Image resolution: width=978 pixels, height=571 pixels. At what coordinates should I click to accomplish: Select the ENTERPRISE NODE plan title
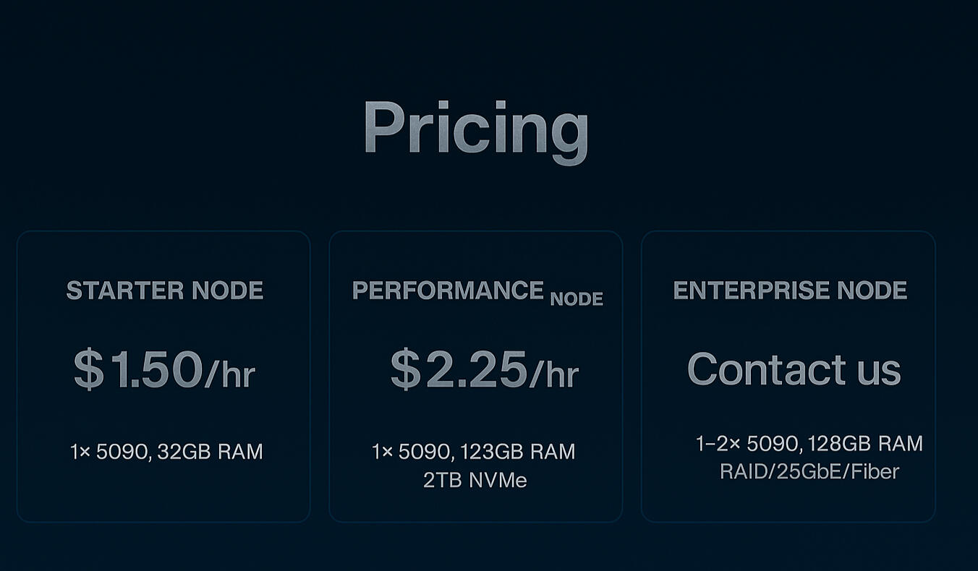790,291
